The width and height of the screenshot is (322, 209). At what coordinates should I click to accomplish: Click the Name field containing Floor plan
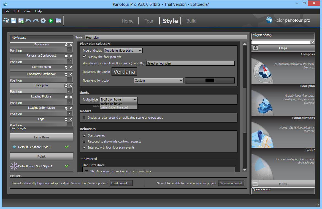pos(166,37)
